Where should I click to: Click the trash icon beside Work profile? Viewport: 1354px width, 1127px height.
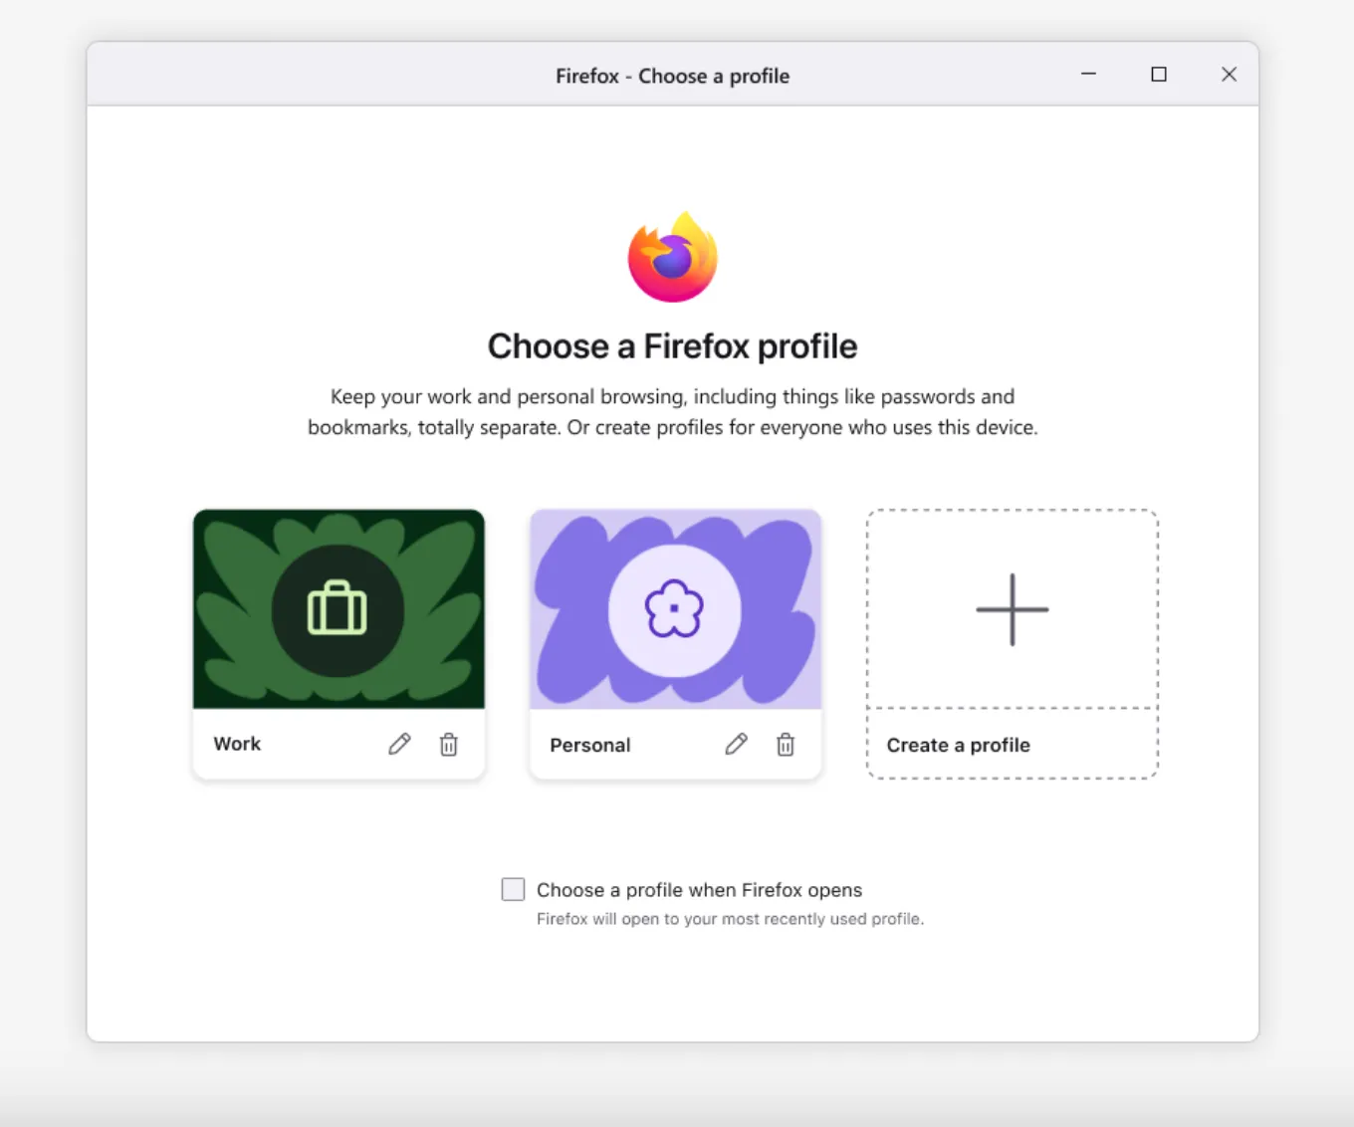(x=448, y=744)
